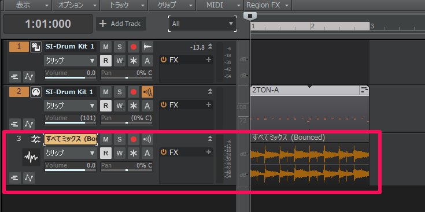Screen dimensions: 425x212
Task: Click the track 1 name SI-Drum Kit 1
Action: point(70,47)
